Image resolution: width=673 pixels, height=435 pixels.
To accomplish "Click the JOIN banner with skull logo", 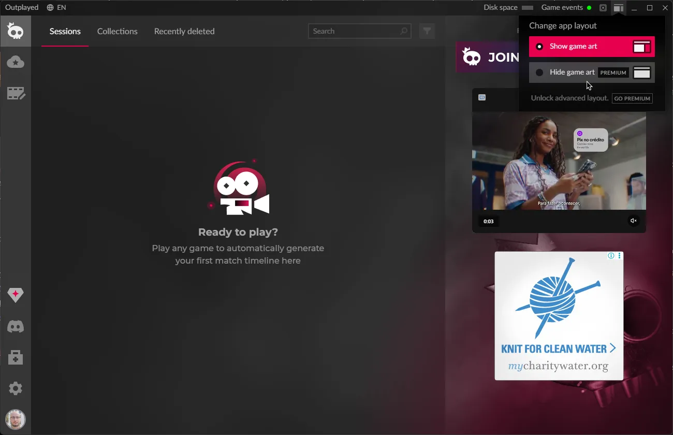I will click(487, 57).
